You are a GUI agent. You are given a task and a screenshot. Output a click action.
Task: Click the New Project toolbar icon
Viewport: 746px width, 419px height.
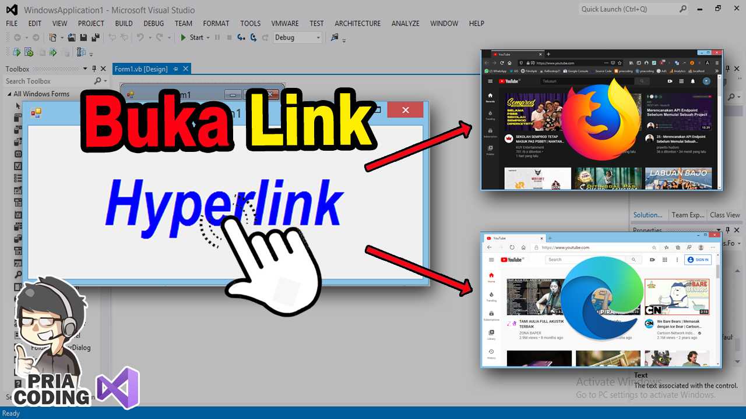click(52, 37)
